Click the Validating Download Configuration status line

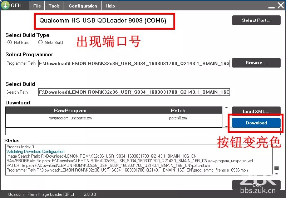(x=35, y=152)
